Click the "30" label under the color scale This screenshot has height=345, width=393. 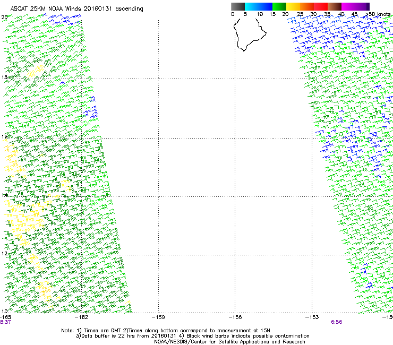point(313,14)
